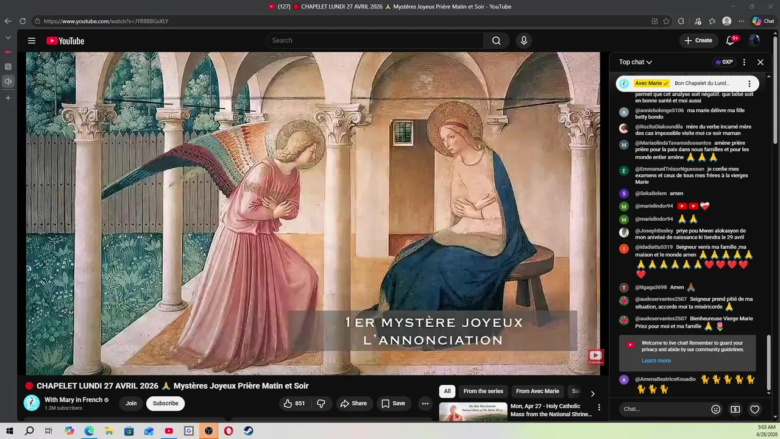Send a heart reaction in chat
Screen dimensions: 780x439
pos(755,409)
